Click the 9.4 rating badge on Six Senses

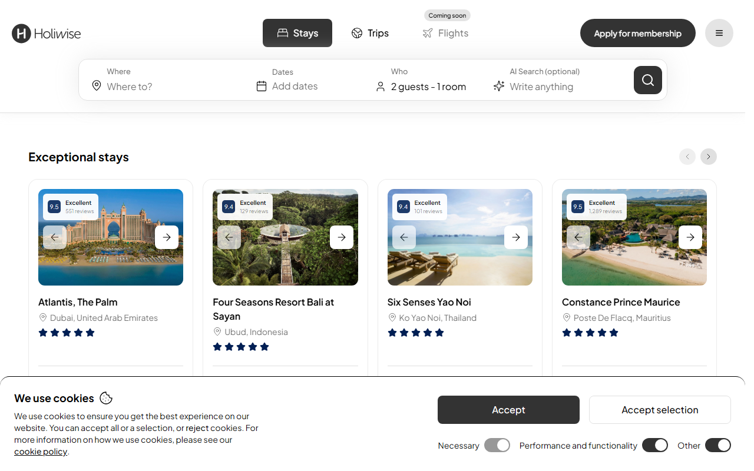[x=404, y=207]
